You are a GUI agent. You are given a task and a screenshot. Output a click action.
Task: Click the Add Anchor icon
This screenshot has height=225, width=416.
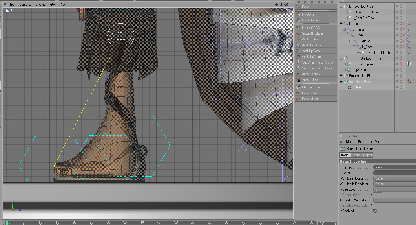[x=298, y=39]
